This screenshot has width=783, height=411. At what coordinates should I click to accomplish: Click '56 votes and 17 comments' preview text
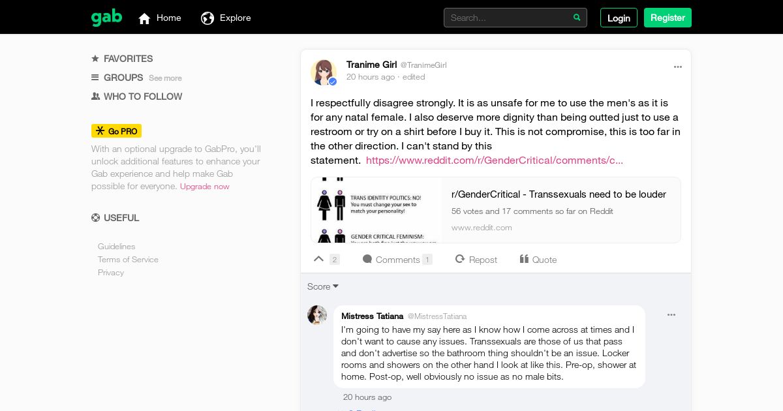(532, 211)
